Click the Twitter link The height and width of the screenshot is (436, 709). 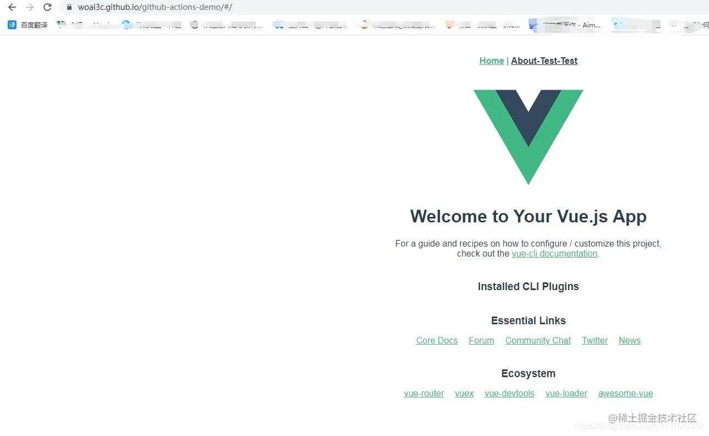click(x=595, y=340)
